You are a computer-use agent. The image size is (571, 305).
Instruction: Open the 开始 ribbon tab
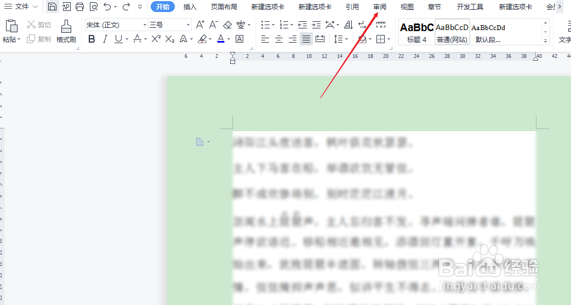point(162,7)
